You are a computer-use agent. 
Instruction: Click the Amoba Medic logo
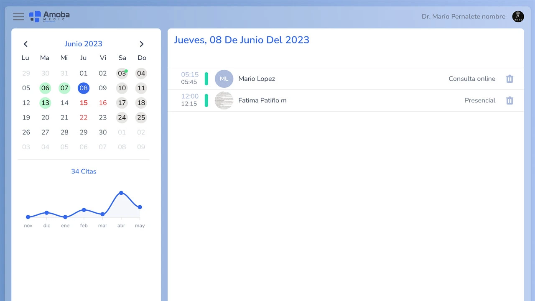49,16
